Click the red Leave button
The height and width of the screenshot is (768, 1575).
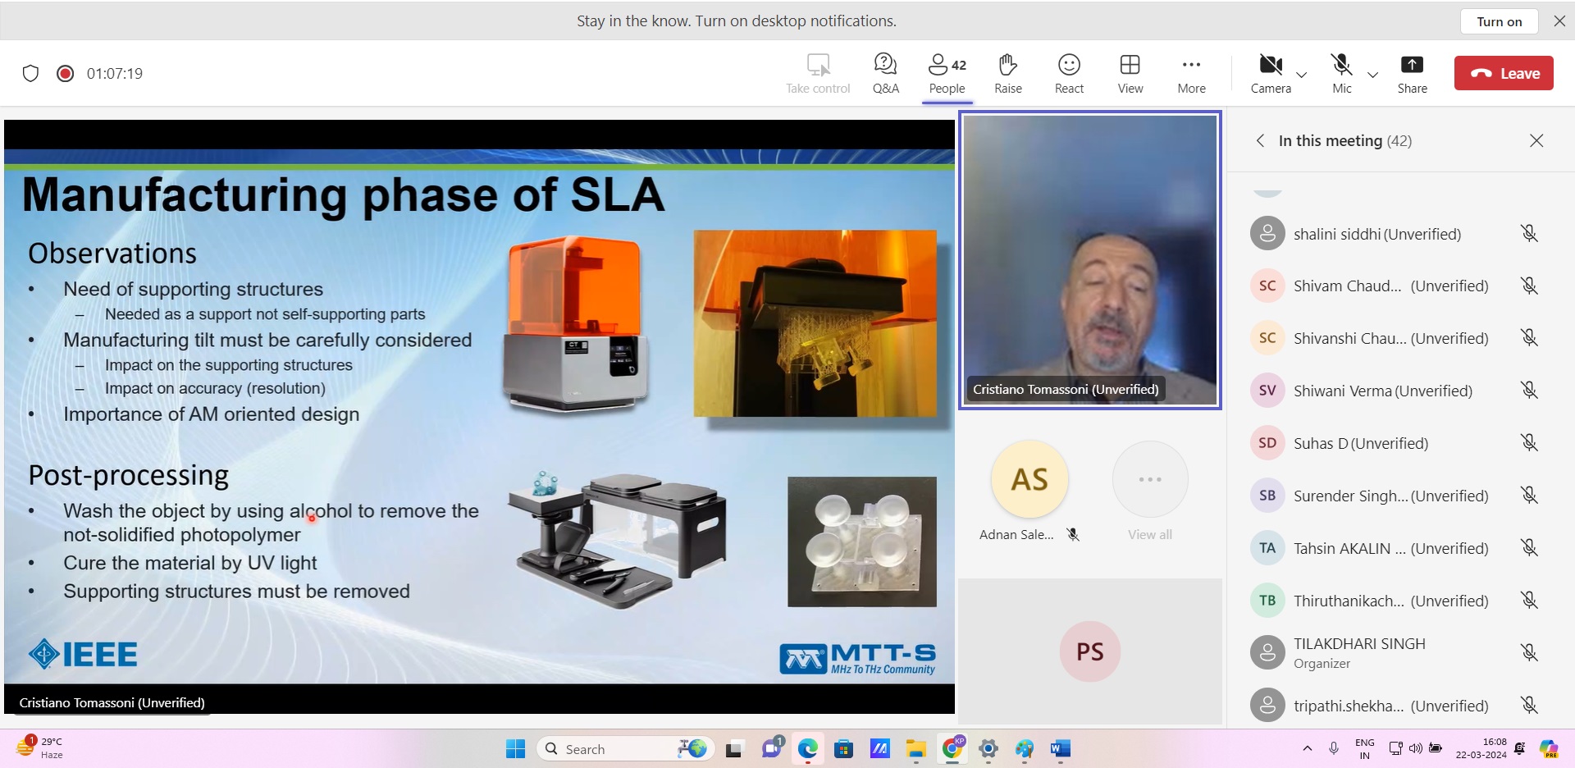[x=1503, y=73]
